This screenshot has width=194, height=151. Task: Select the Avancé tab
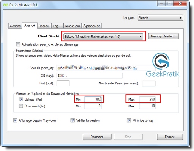[30, 26]
